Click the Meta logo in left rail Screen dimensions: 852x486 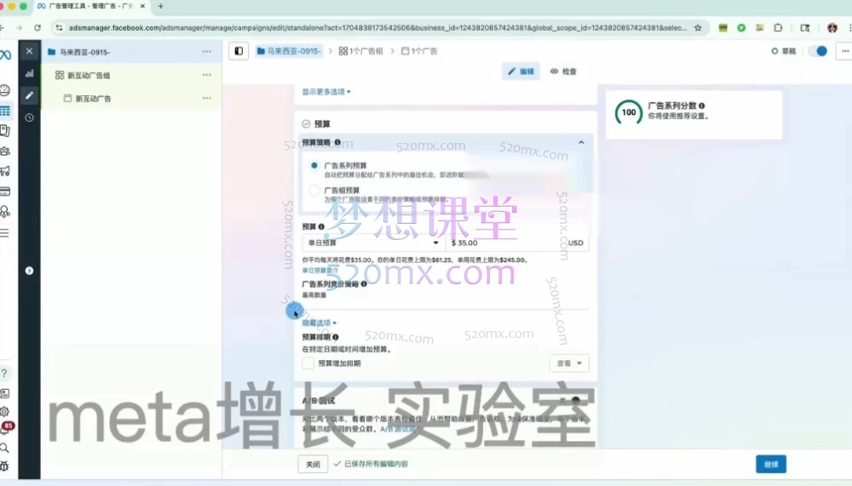coord(5,54)
